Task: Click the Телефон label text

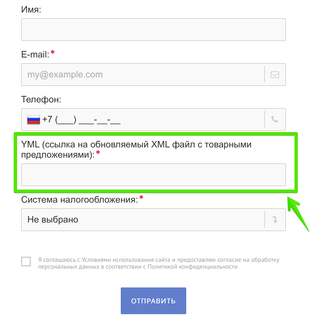Action: click(41, 100)
